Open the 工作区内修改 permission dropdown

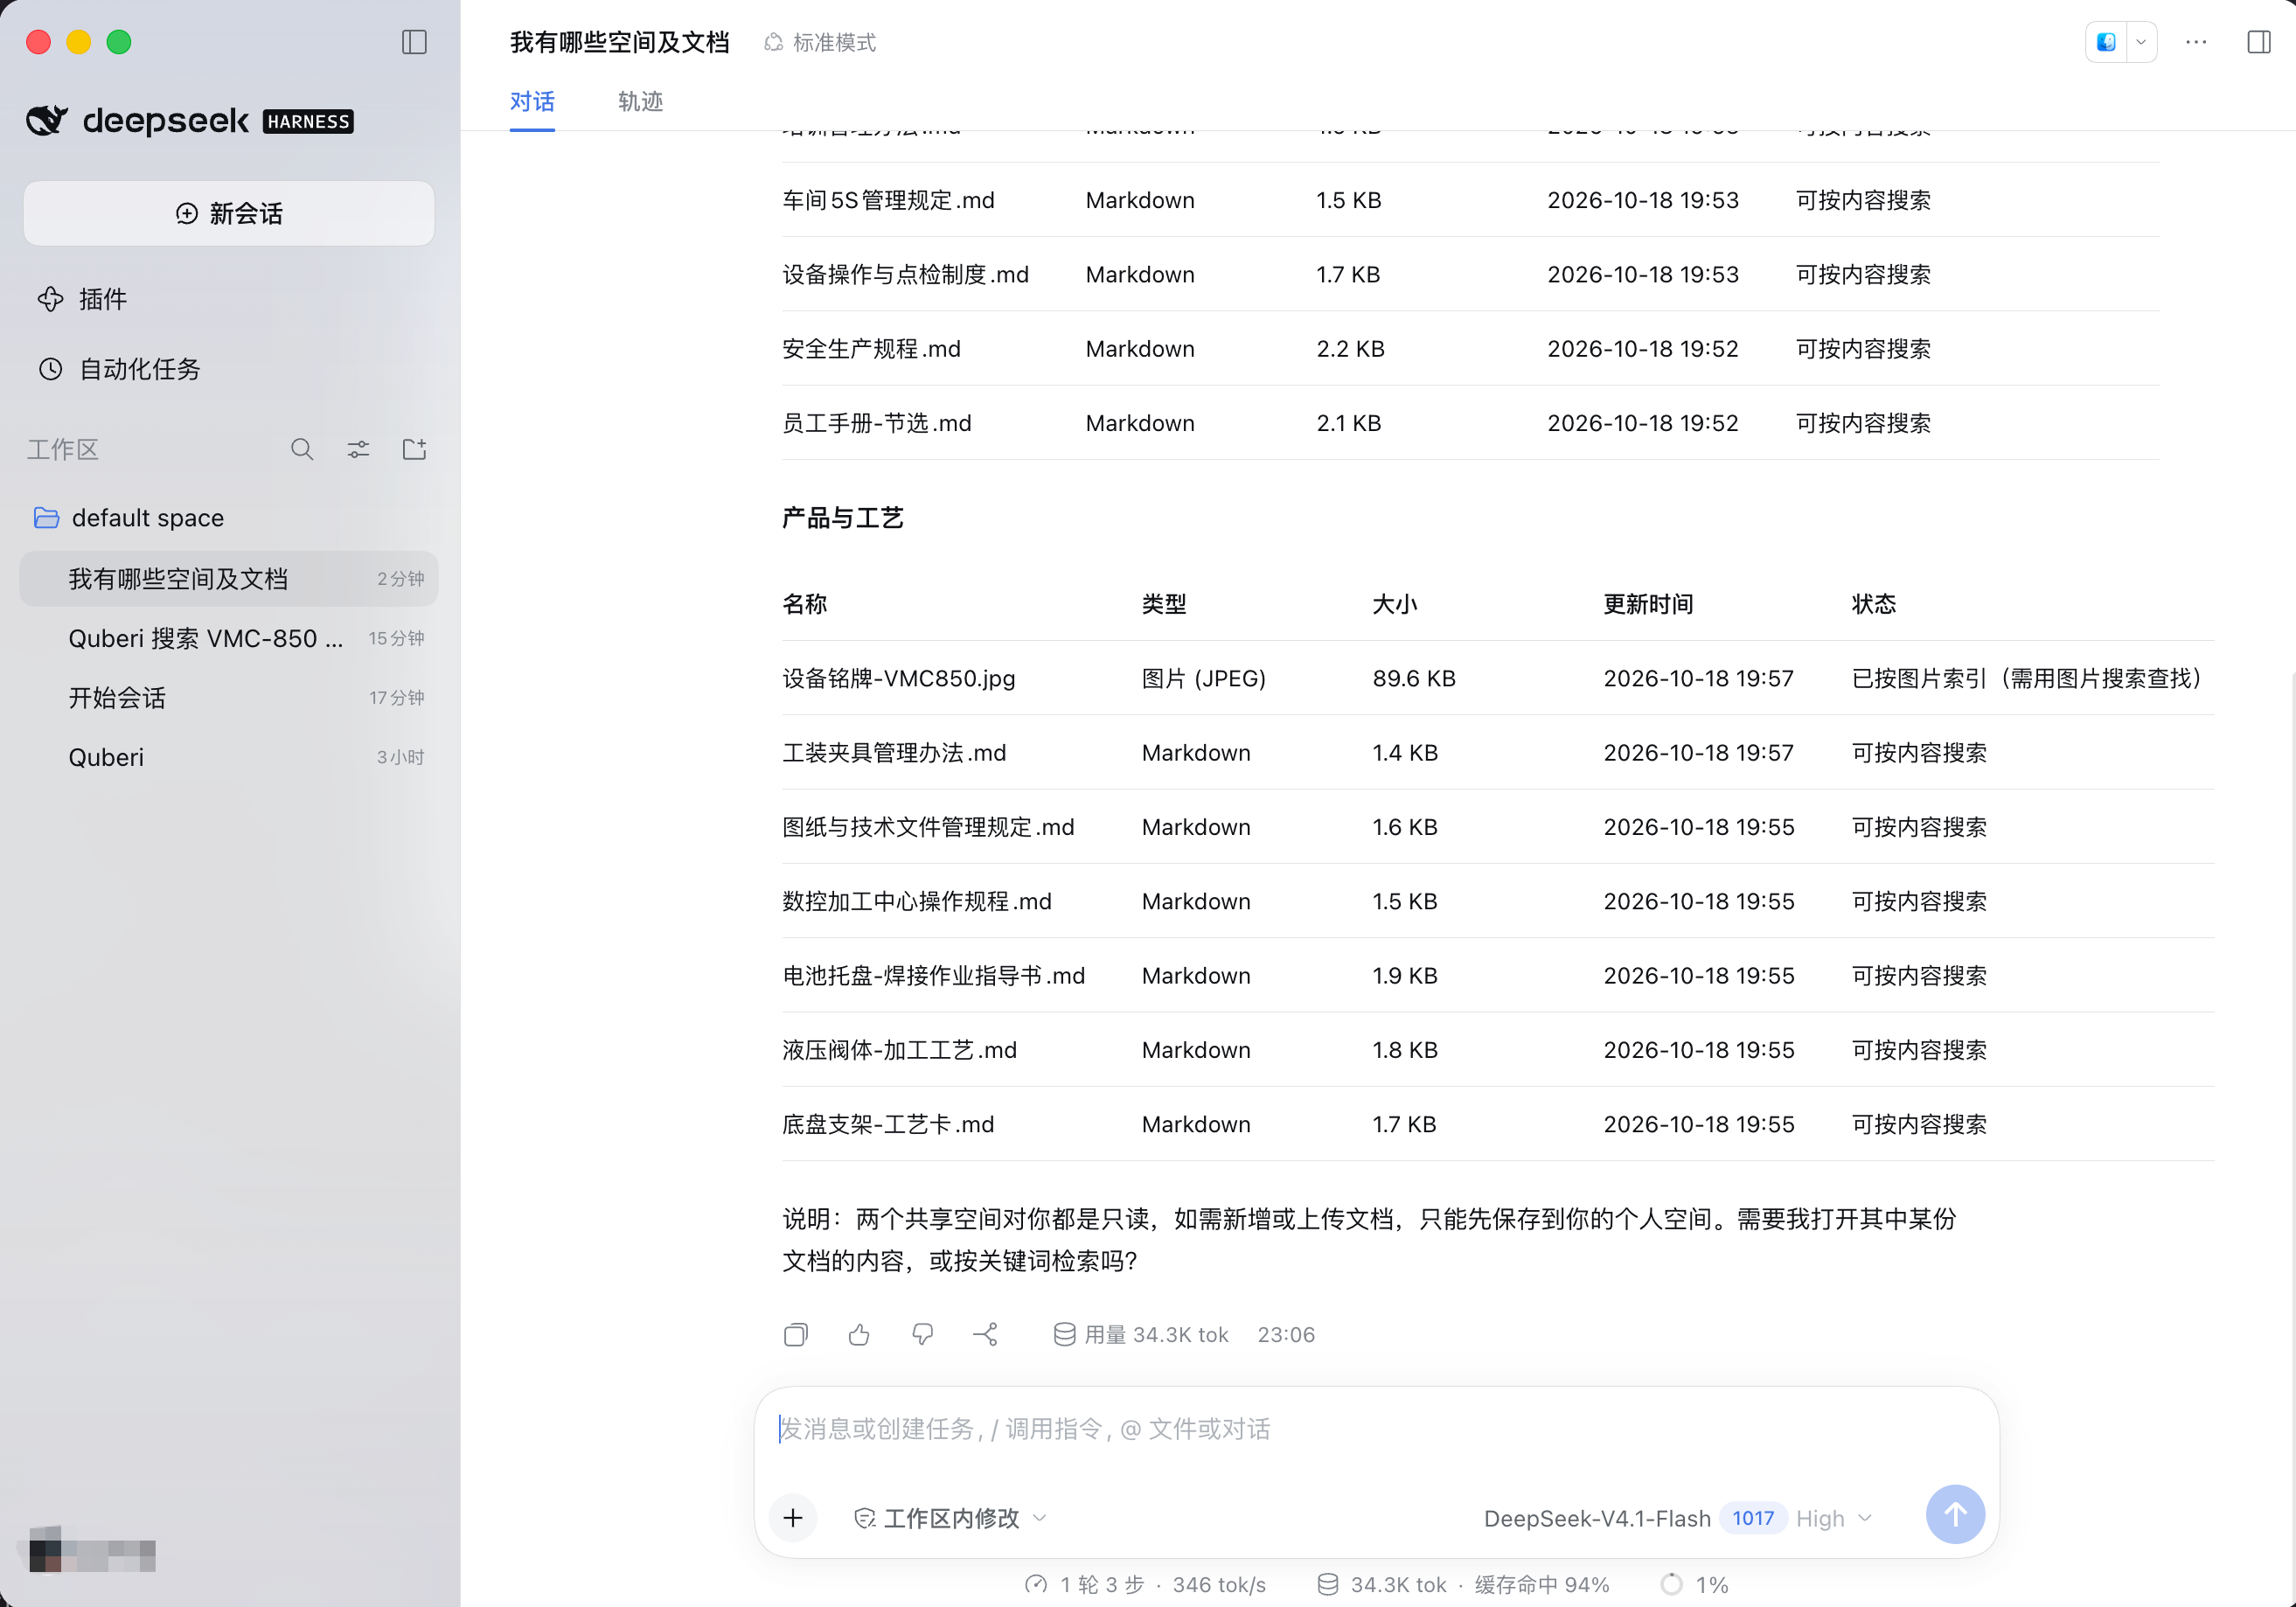(x=950, y=1518)
